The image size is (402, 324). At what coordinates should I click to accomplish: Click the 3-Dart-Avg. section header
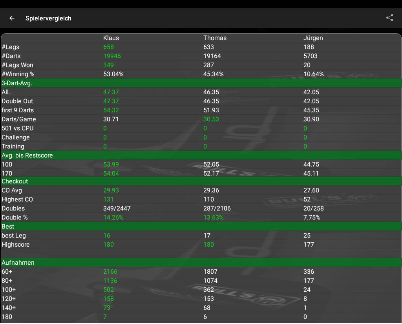[x=17, y=83]
